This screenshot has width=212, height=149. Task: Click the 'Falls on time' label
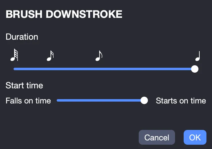(28, 101)
